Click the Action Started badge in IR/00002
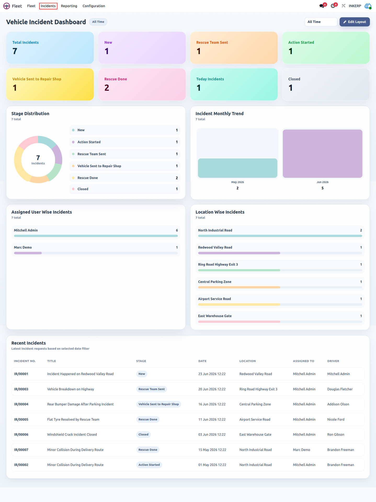Image resolution: width=376 pixels, height=502 pixels. (149, 465)
